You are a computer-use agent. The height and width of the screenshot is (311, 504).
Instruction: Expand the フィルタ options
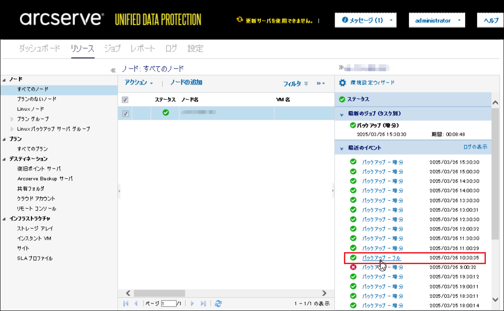point(295,84)
